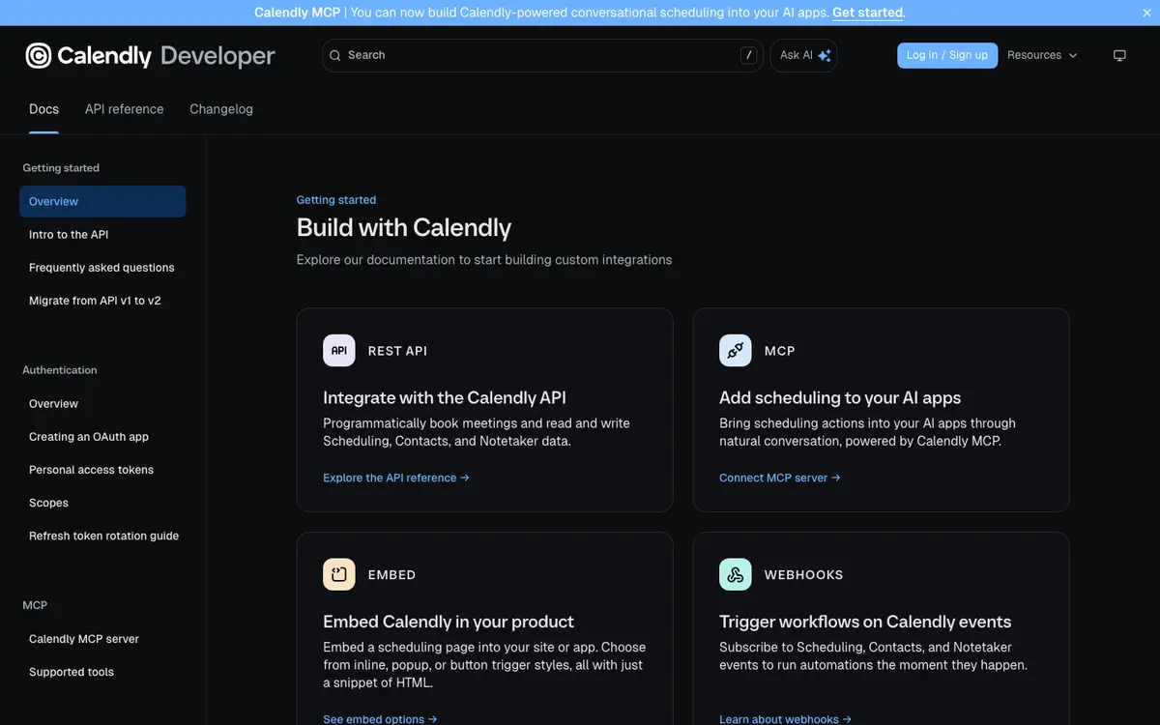Open the See embed options link
The image size is (1160, 725).
point(380,719)
